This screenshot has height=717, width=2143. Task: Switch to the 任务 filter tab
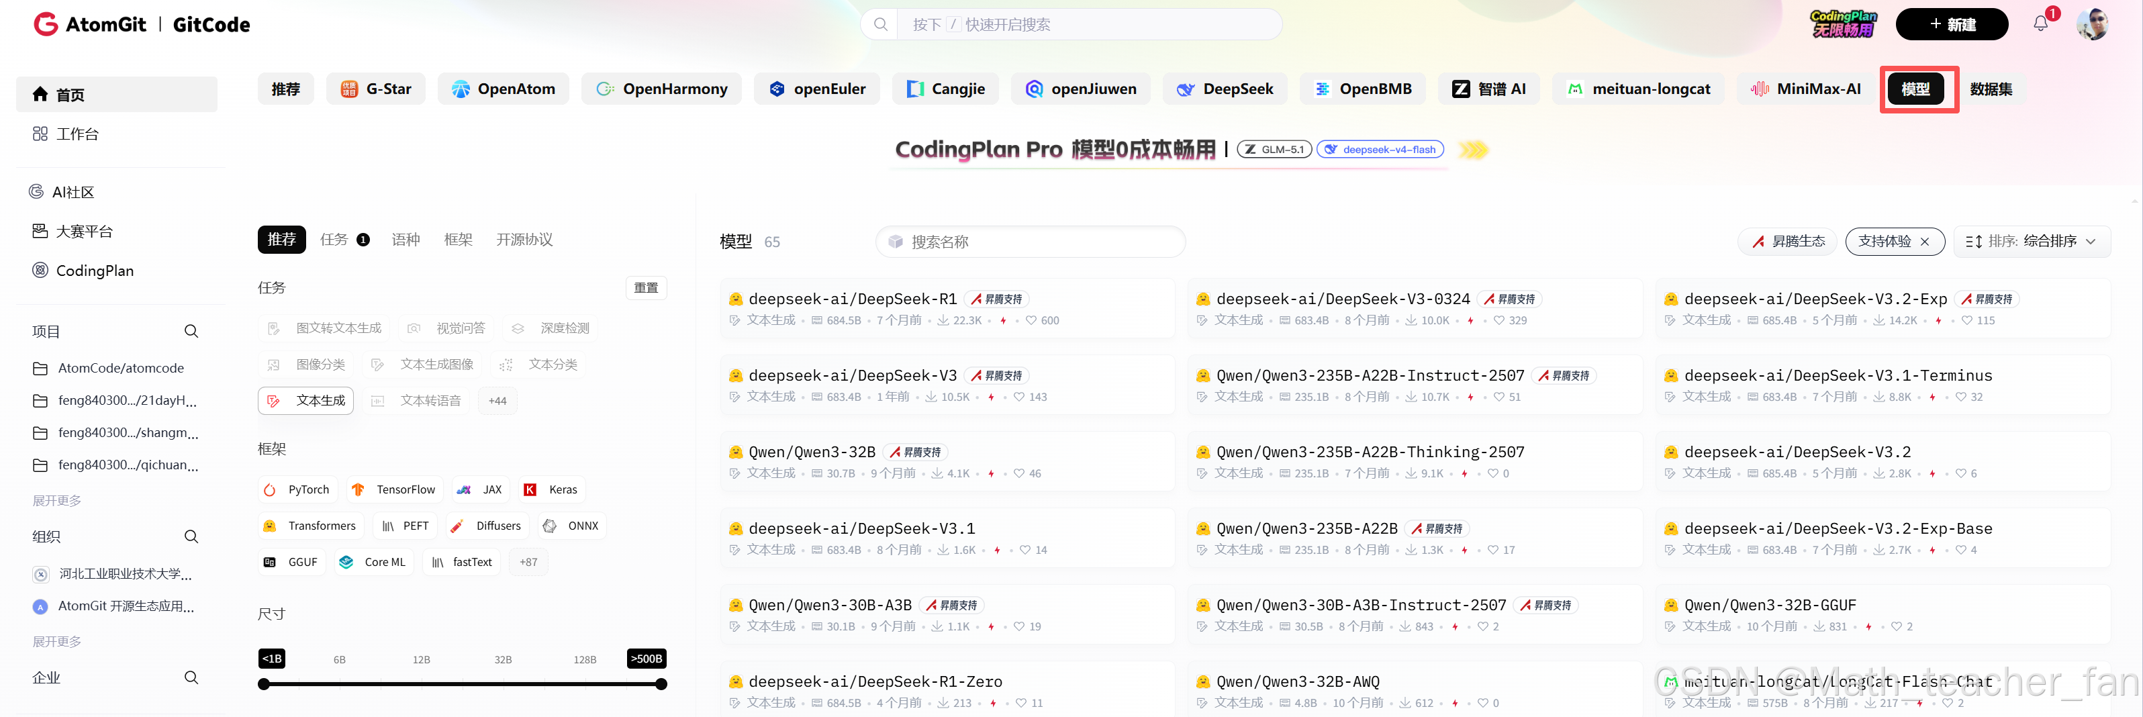pyautogui.click(x=344, y=240)
